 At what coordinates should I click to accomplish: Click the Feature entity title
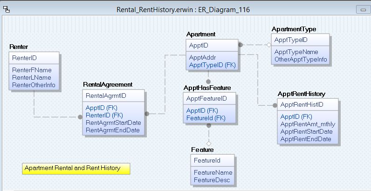(x=202, y=150)
